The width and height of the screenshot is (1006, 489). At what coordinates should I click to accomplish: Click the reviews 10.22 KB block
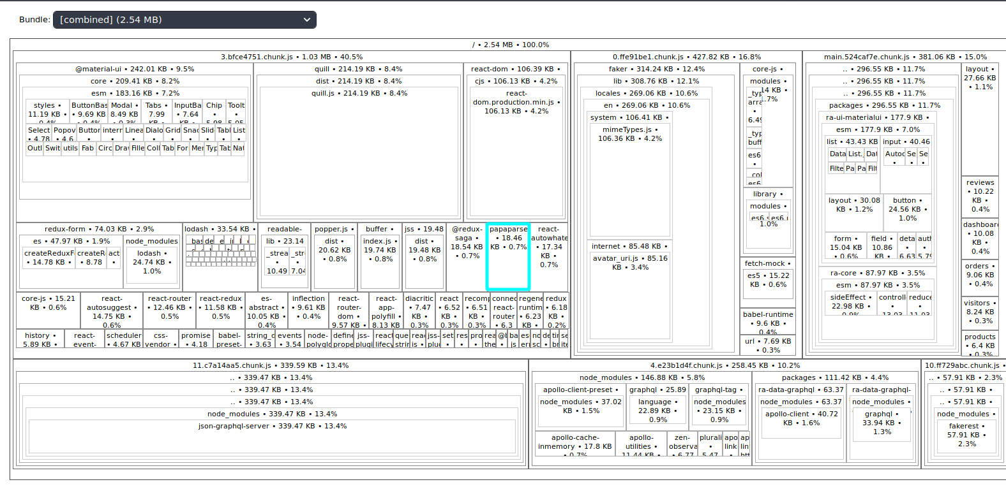(980, 197)
